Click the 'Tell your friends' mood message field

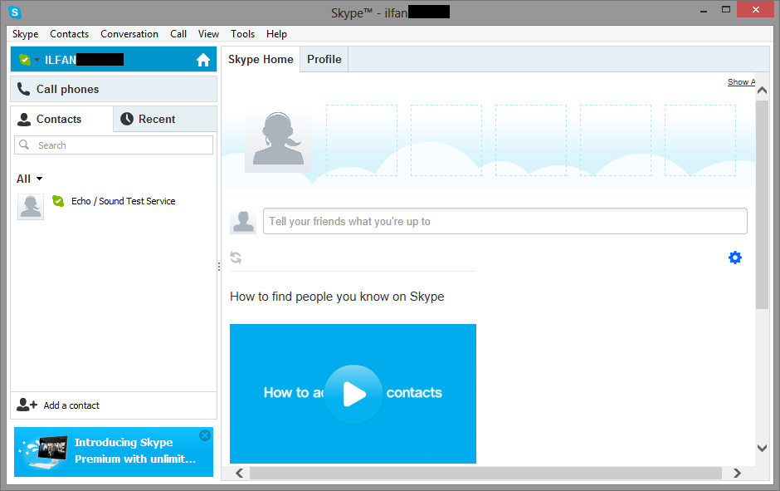point(505,221)
